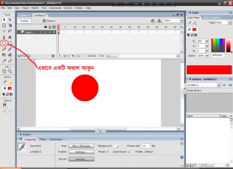Screen dimensions: 233x169
Task: Select the Zoom magnifier tool
Action: coord(10,71)
